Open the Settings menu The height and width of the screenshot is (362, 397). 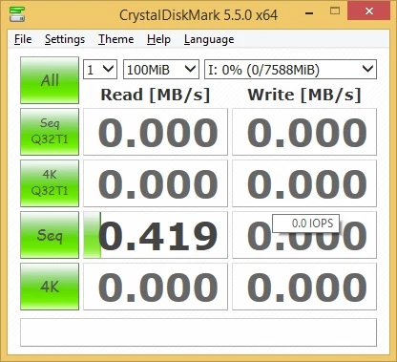click(x=65, y=39)
